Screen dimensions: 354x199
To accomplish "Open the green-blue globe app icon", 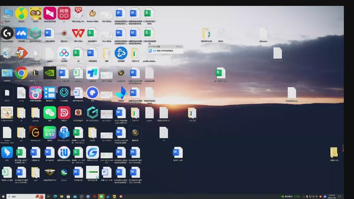I will 64,173.
